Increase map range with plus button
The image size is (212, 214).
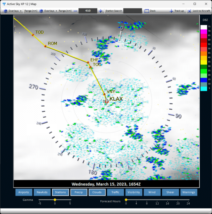click(101, 11)
